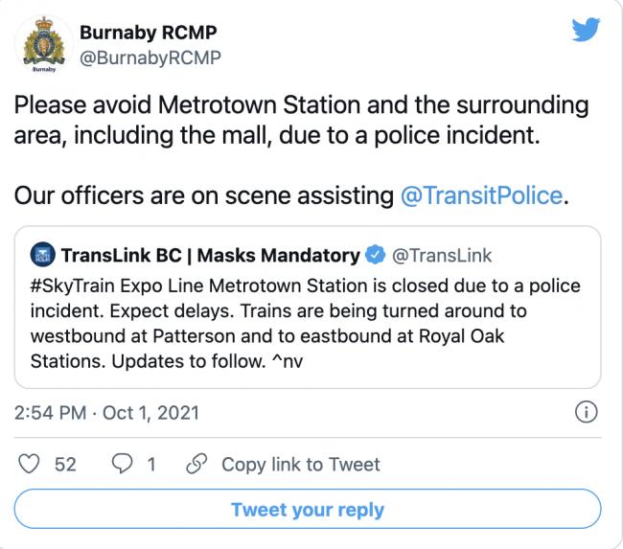
Task: Click the TransLink avatar icon
Action: tap(42, 255)
